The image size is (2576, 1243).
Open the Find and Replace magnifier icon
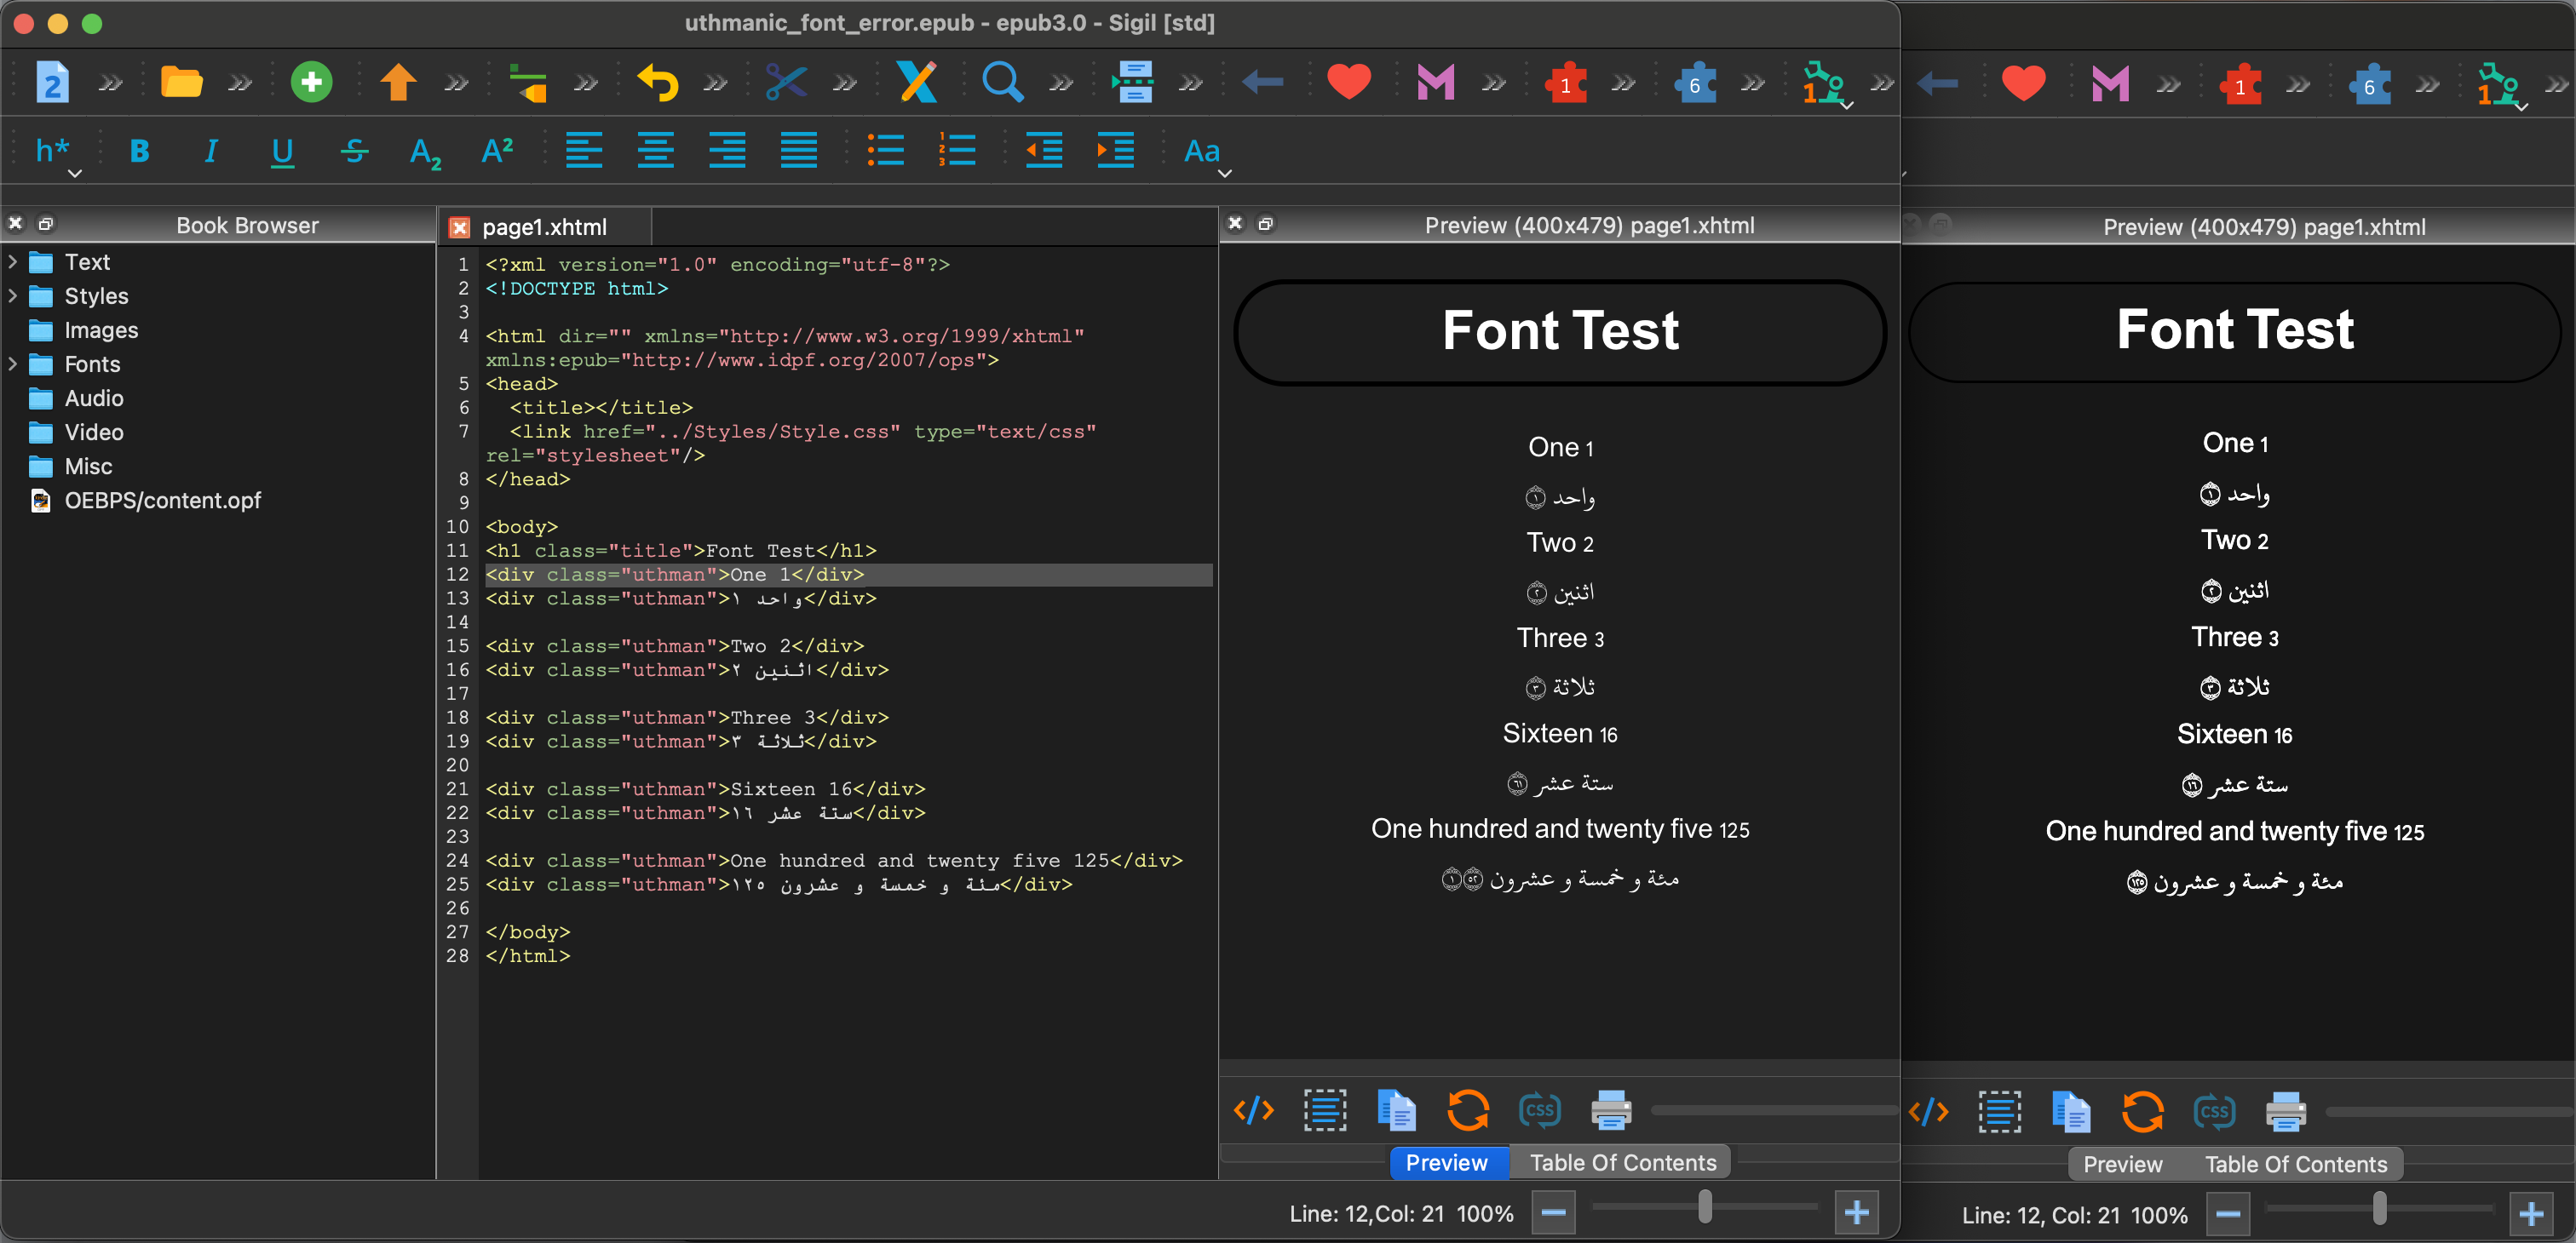pyautogui.click(x=1001, y=83)
